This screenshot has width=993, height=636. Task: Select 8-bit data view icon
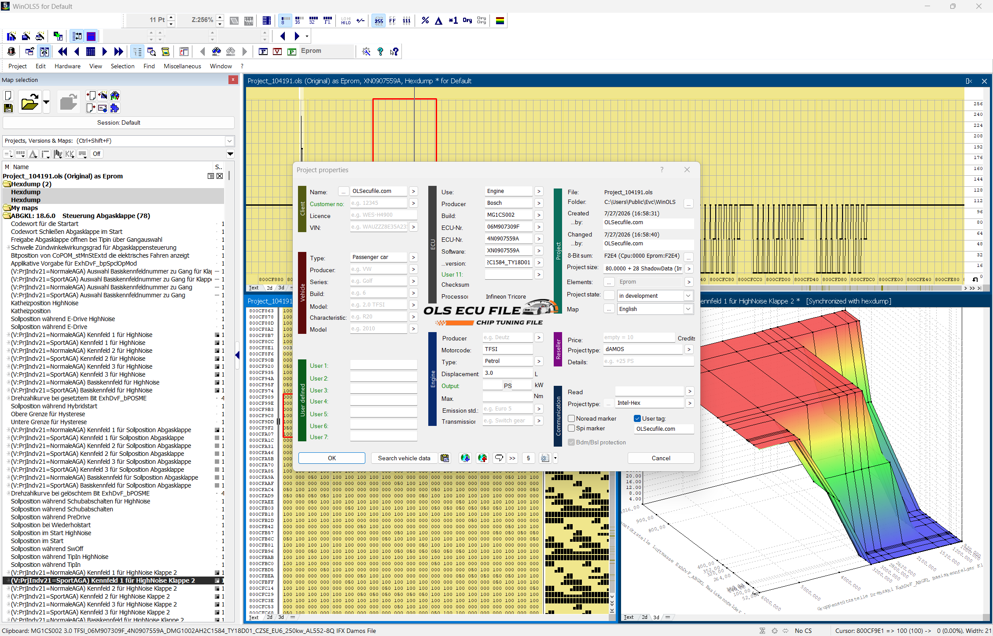click(285, 20)
